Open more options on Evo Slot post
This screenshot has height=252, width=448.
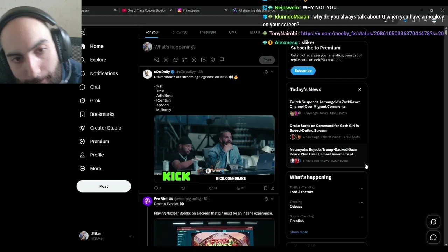[x=273, y=199]
